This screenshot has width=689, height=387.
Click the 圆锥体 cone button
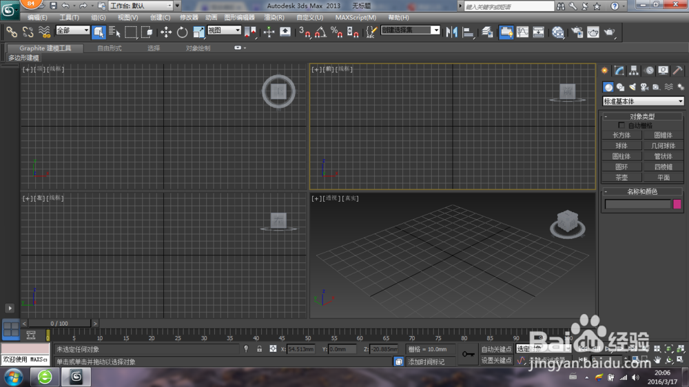click(x=663, y=135)
